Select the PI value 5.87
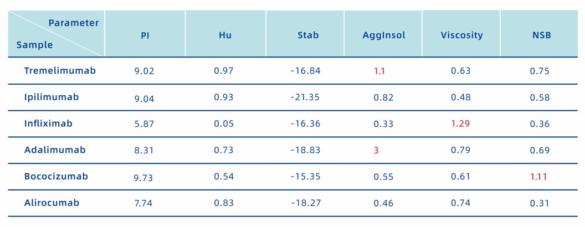The height and width of the screenshot is (227, 585). point(144,124)
